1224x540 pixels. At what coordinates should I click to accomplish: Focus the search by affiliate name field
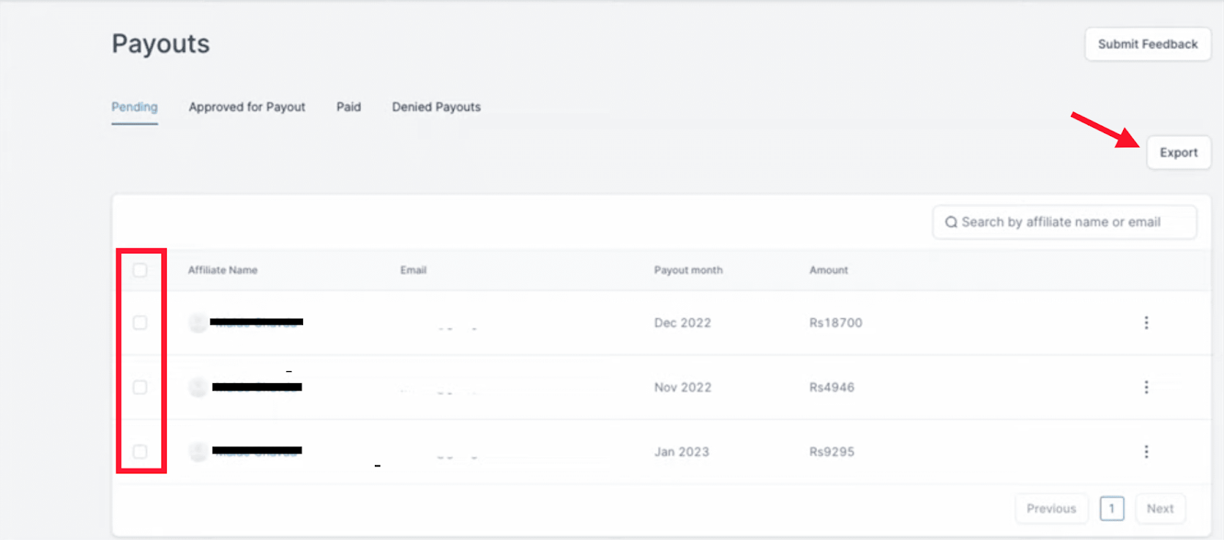tap(1064, 222)
